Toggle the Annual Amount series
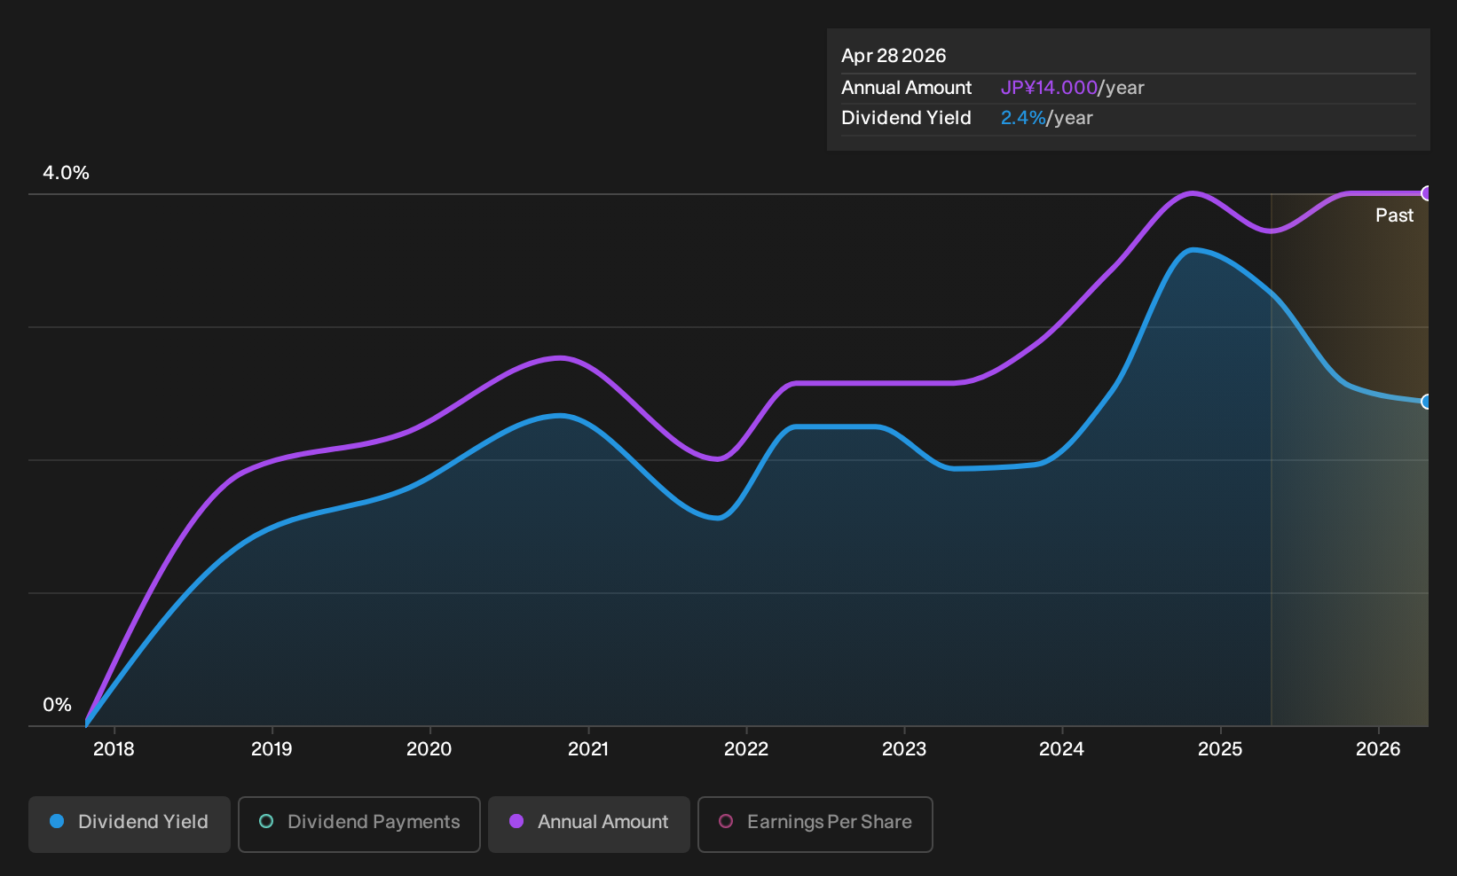Screen dimensions: 1457x876 [589, 824]
